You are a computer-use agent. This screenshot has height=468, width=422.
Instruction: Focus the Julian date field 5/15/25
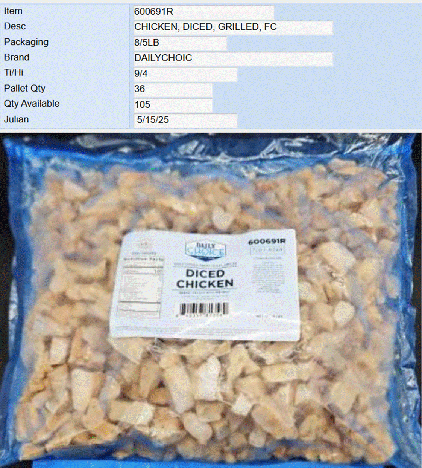click(x=185, y=120)
